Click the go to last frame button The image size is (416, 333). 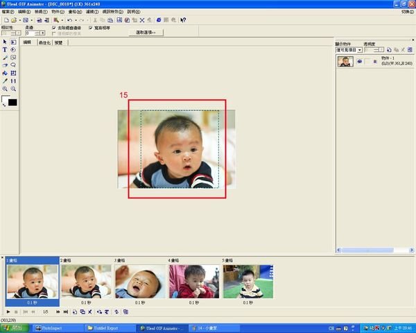(x=66, y=311)
